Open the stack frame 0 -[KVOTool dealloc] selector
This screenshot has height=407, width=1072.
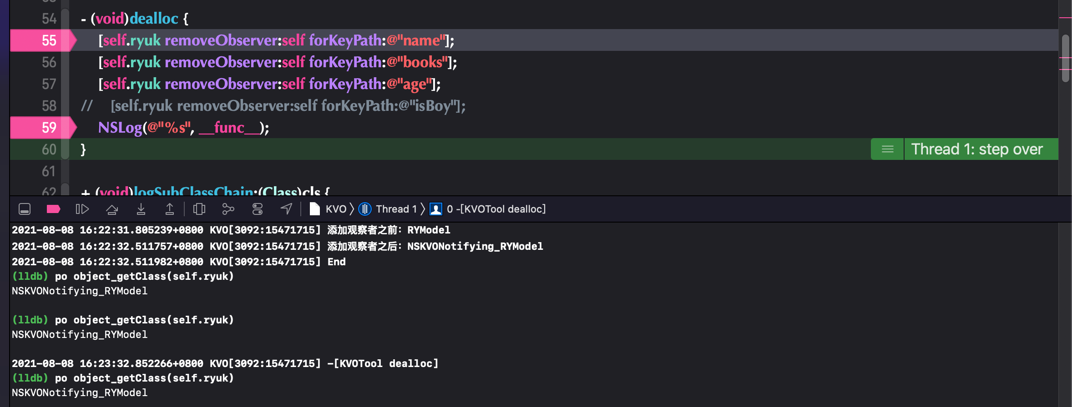tap(488, 209)
